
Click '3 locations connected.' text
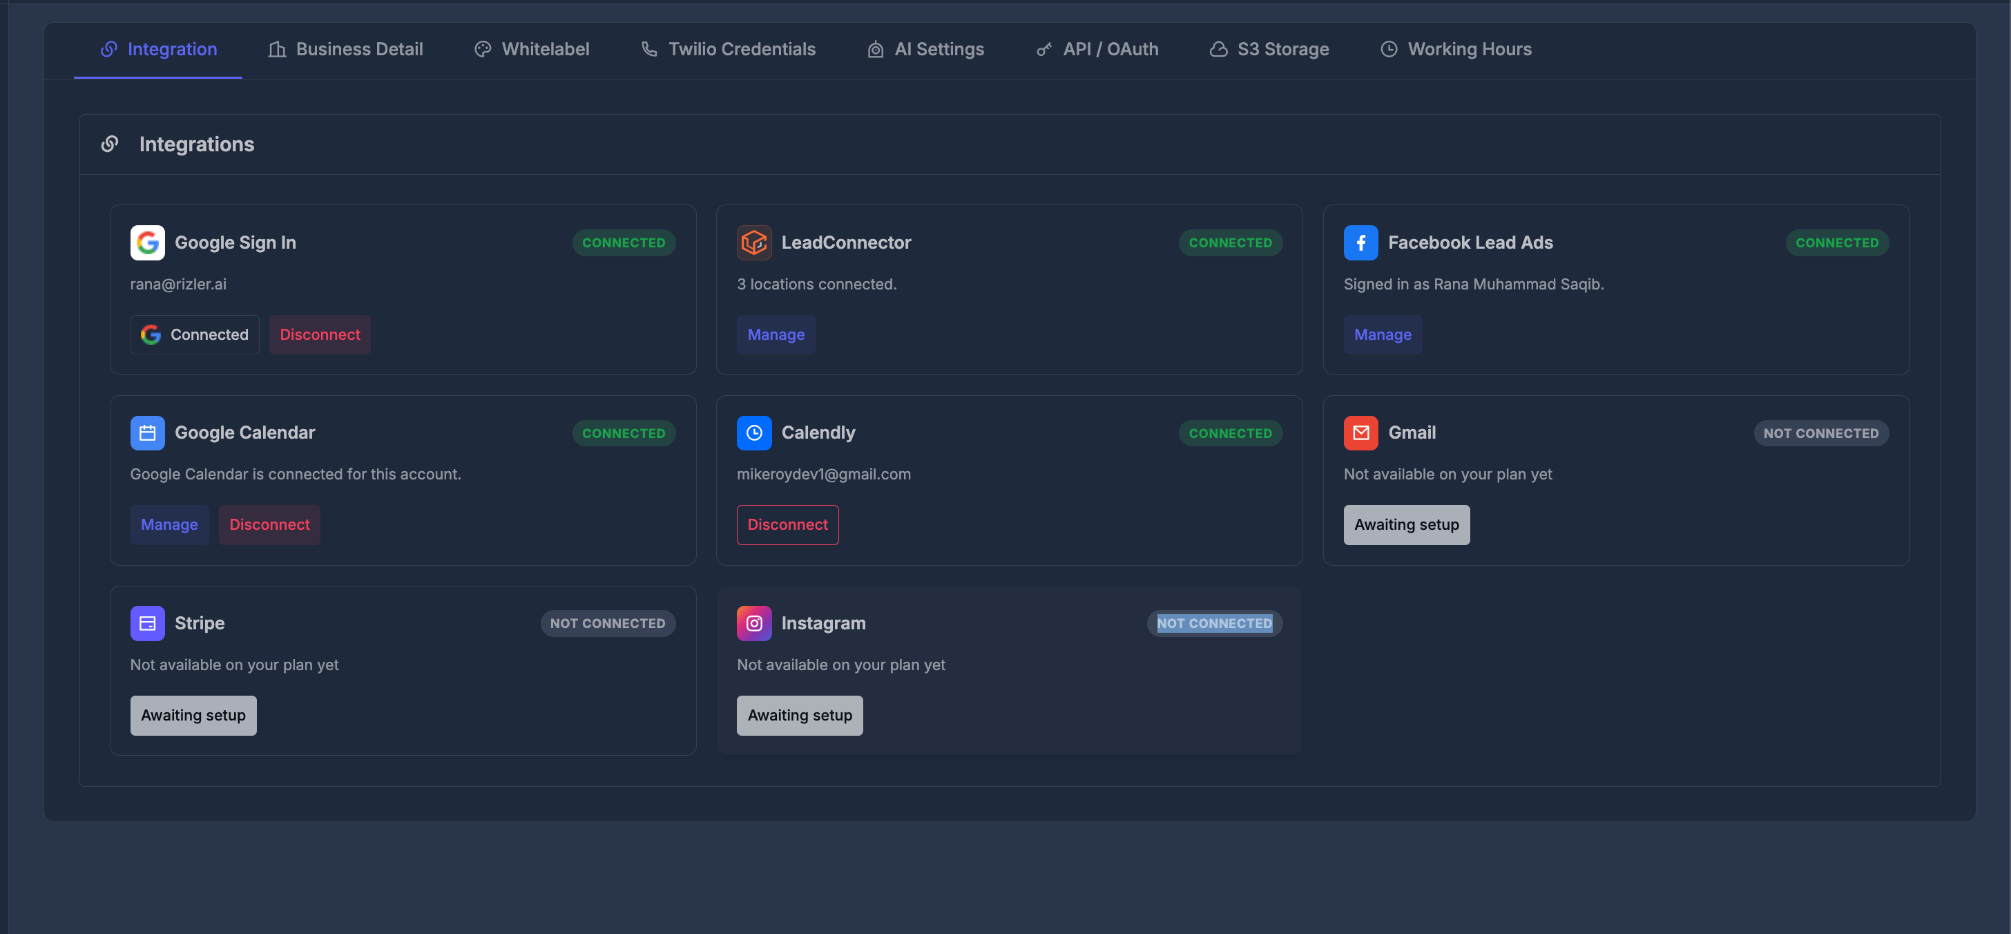[816, 284]
